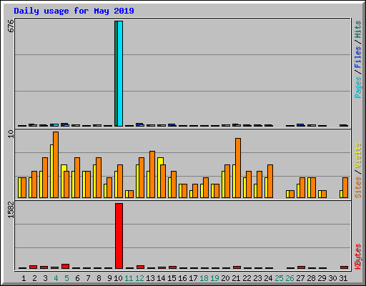The image size is (366, 286).
Task: Click the Hits legend label
Action: pos(357,29)
